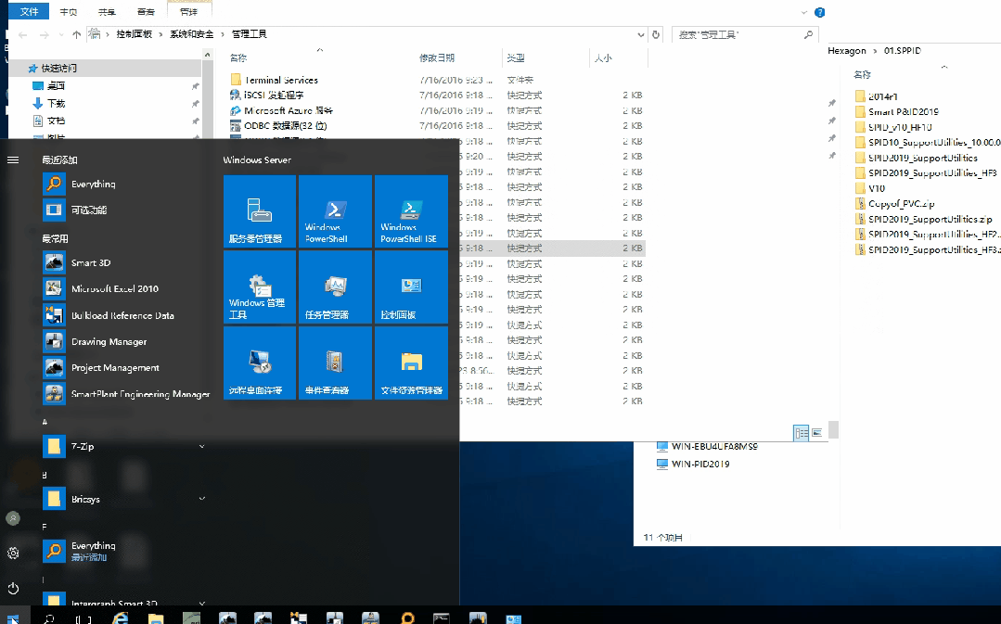Click the Help icon in Explorer ribbon
Image resolution: width=1001 pixels, height=624 pixels.
tap(820, 12)
